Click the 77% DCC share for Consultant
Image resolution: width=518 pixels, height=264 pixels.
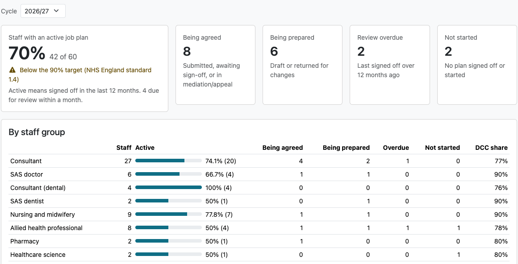[501, 161]
